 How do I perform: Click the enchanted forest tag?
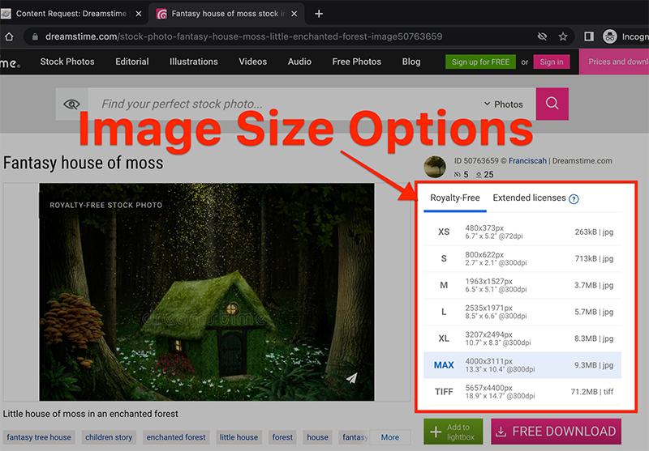click(176, 437)
